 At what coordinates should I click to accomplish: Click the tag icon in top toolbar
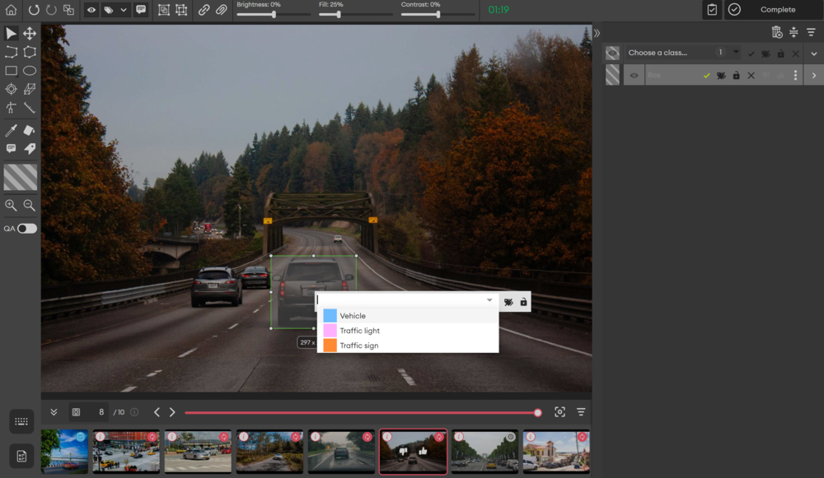click(109, 9)
